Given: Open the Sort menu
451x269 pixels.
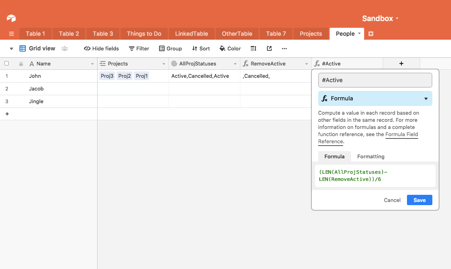Looking at the screenshot, I should [x=201, y=48].
